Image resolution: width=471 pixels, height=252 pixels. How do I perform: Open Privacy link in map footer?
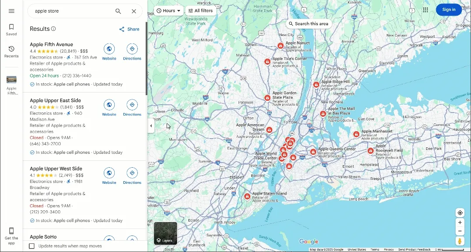pos(389,249)
